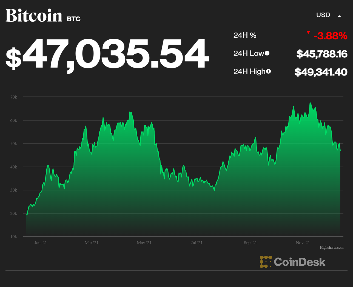Toggle the 24H % display row
This screenshot has width=353, height=287.
[x=245, y=35]
